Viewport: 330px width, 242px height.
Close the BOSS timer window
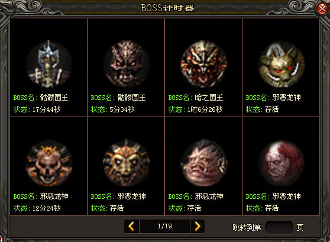322,8
